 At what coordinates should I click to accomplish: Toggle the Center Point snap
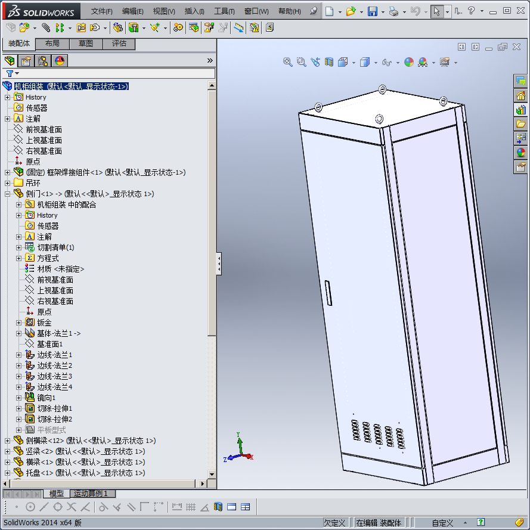(x=30, y=507)
